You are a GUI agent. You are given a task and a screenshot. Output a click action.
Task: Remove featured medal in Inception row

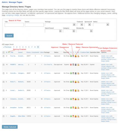pos(73,108)
